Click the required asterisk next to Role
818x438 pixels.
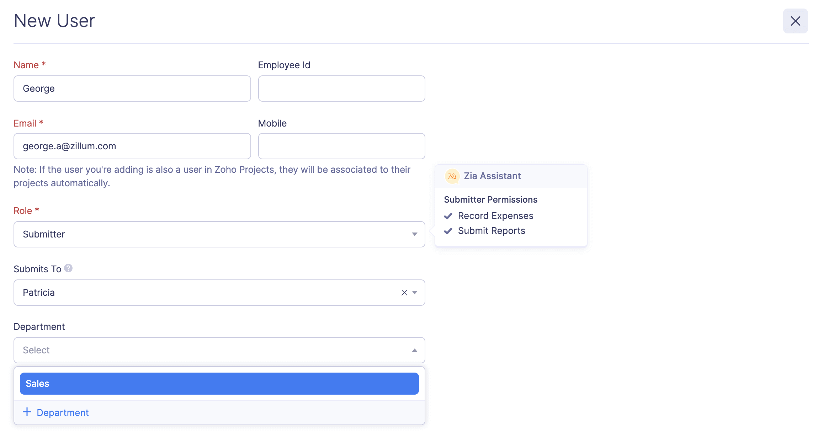click(37, 210)
